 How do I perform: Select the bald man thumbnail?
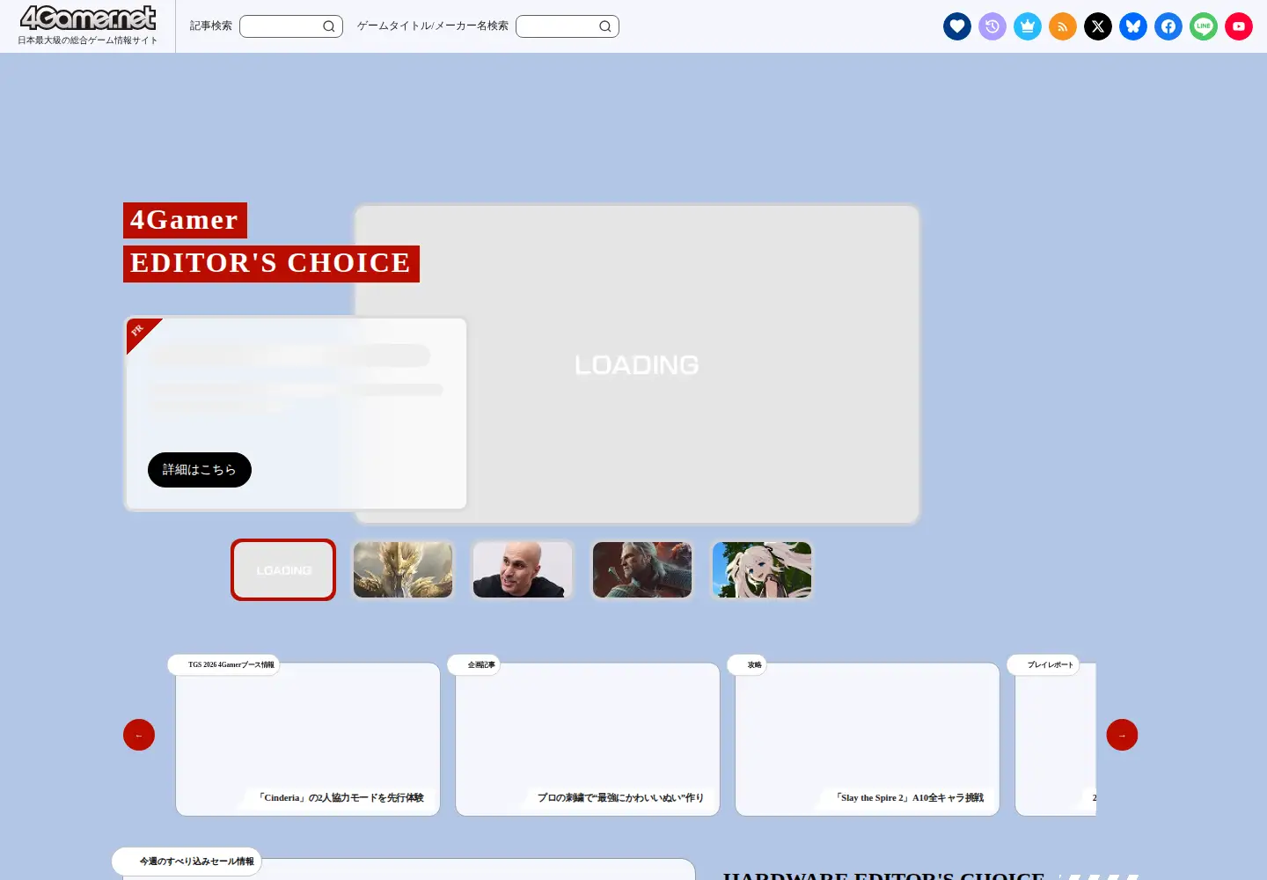(x=523, y=570)
